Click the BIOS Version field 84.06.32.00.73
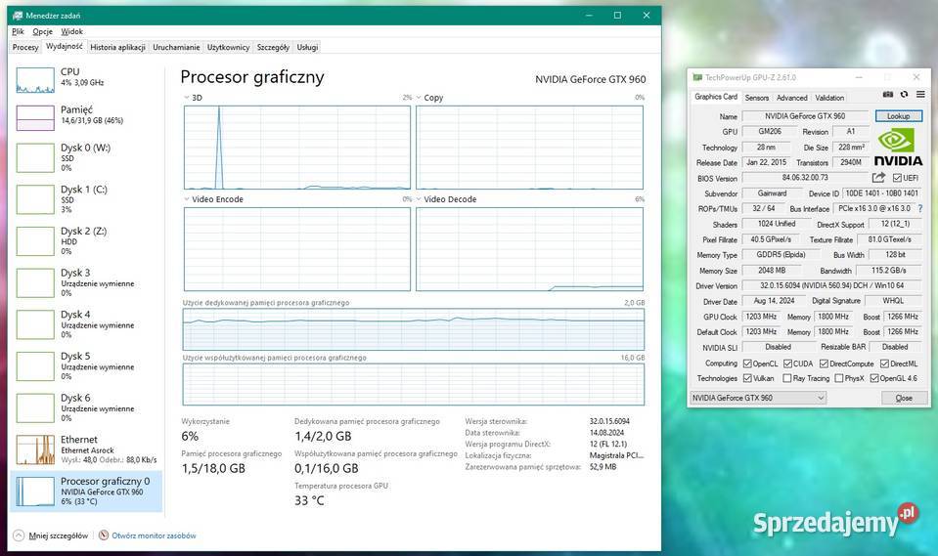Screen dimensions: 938x556 (x=805, y=178)
